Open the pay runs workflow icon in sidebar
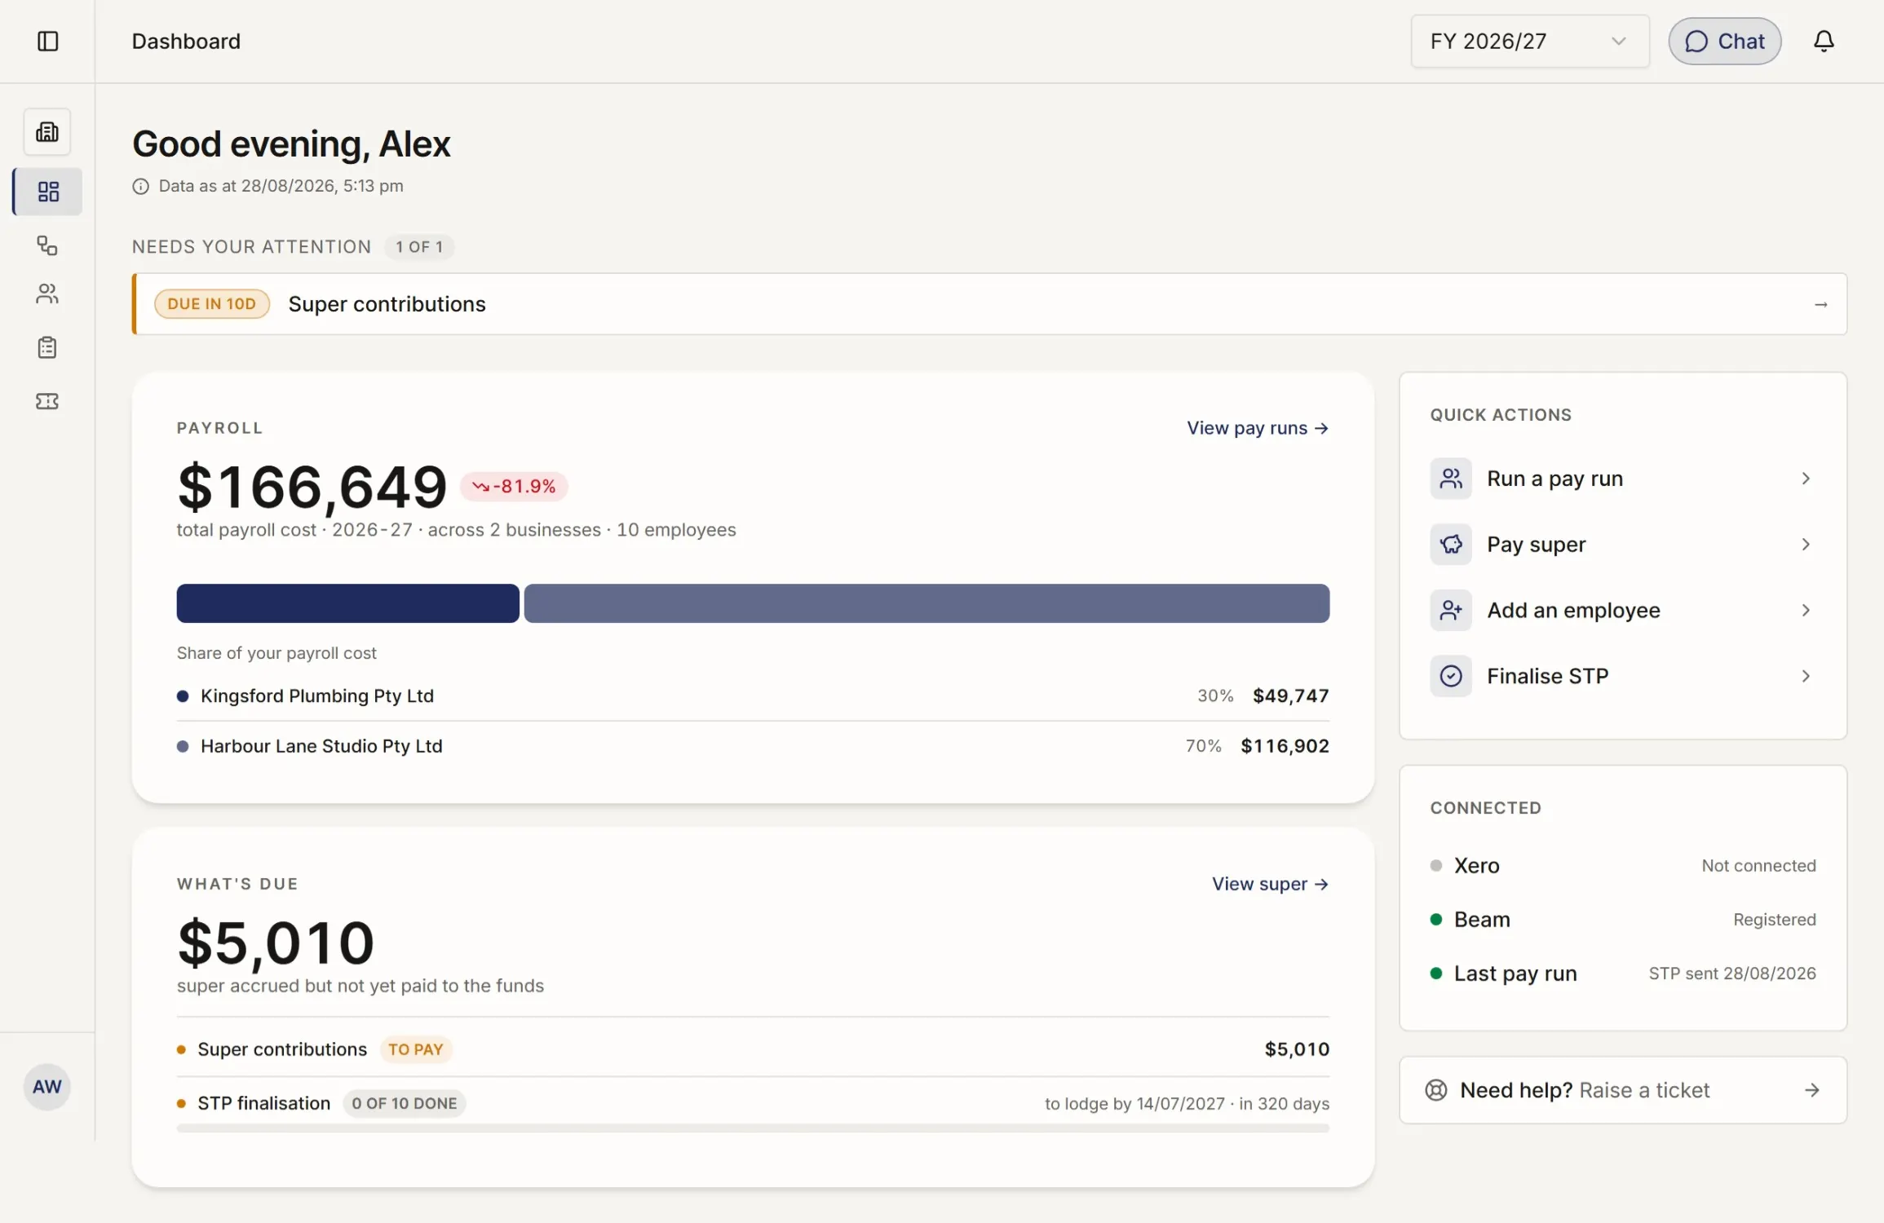Viewport: 1884px width, 1223px height. tap(47, 245)
